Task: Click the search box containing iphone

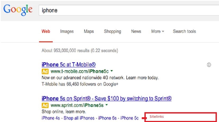Action: [127, 10]
